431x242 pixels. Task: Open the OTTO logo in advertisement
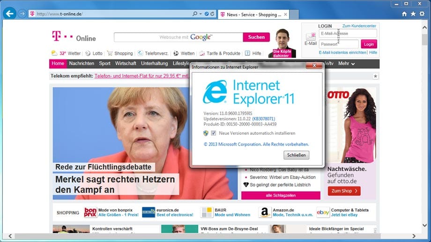(x=338, y=95)
